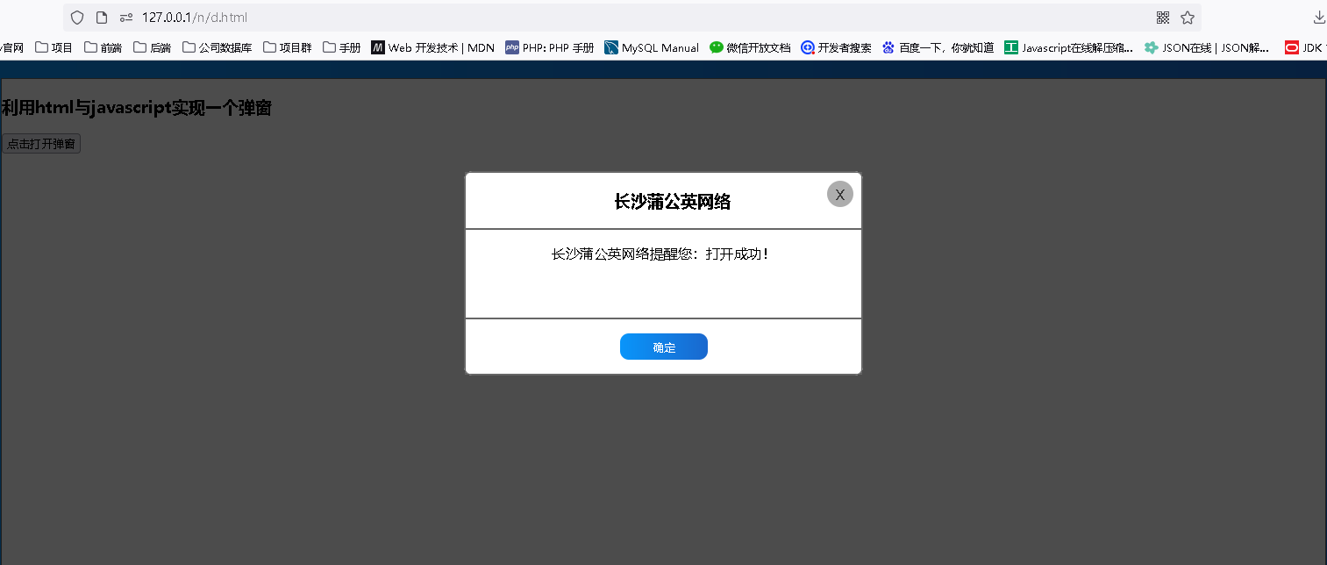Open the 公司数据库 bookmarks folder
Image resolution: width=1327 pixels, height=565 pixels.
218,47
